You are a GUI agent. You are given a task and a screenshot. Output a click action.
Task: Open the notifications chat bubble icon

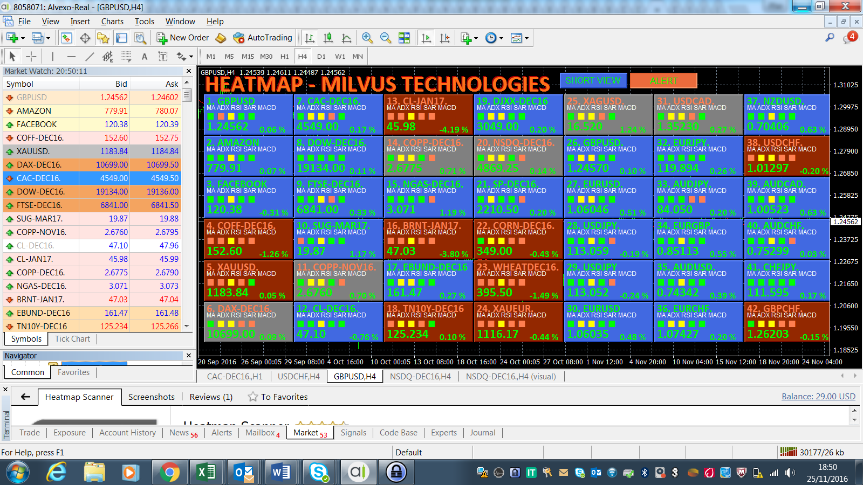850,37
